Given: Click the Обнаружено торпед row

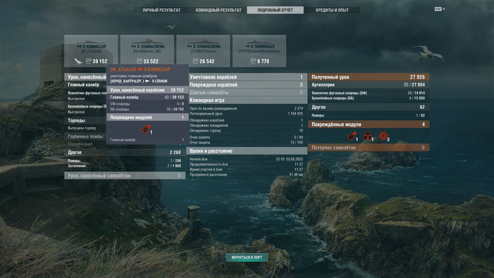Looking at the screenshot, I should (x=246, y=131).
